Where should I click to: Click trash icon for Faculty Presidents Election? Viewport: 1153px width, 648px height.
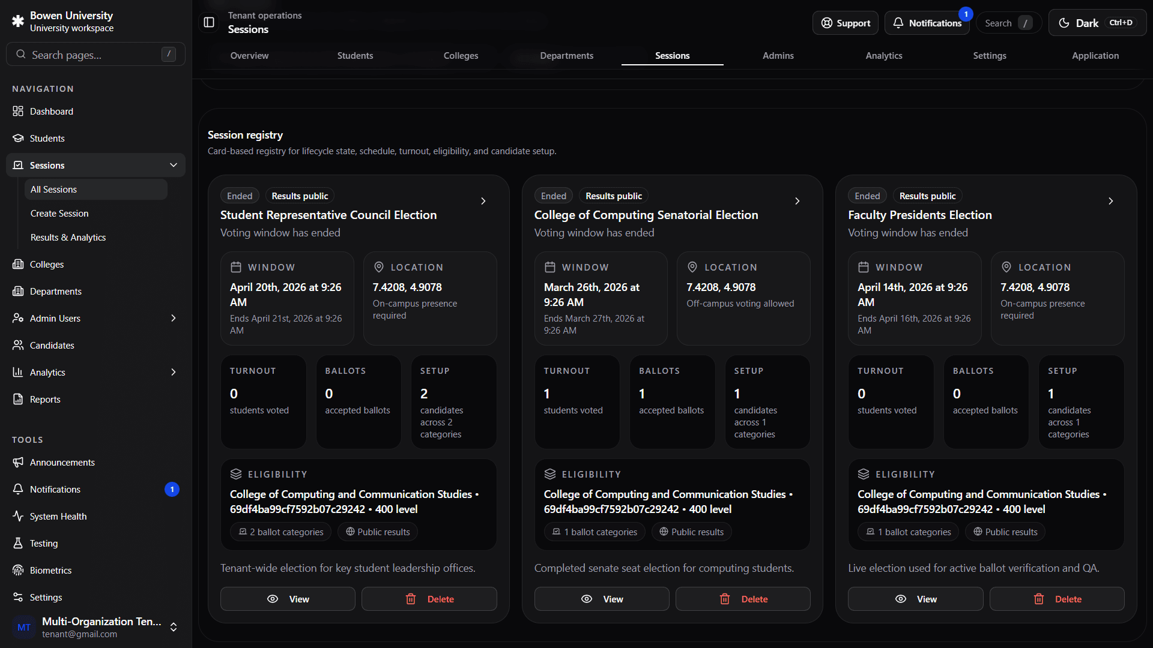coord(1039,599)
